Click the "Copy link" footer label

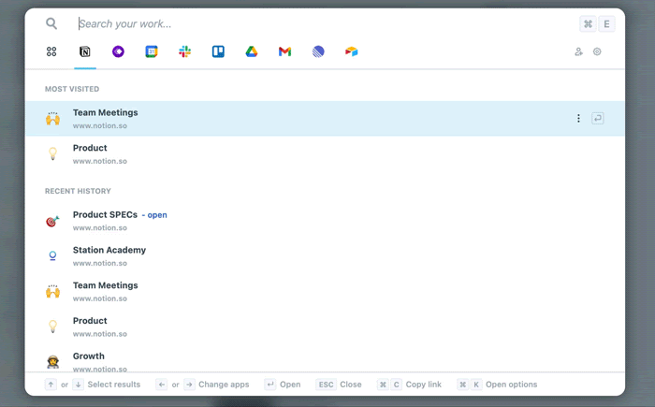423,385
